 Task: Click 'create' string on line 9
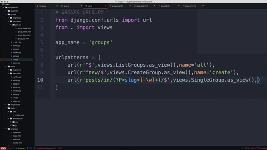tap(221, 72)
